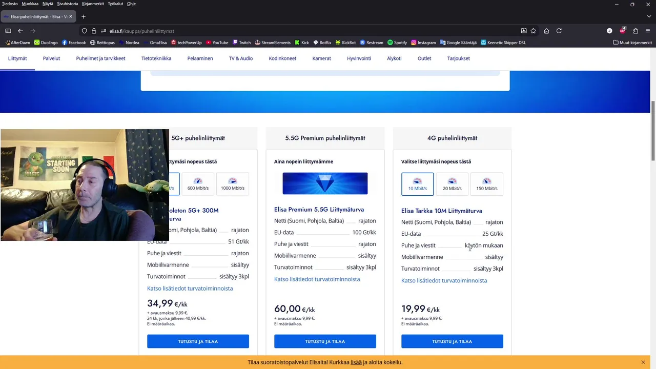Open the Sivuhistoria menu
Image resolution: width=656 pixels, height=369 pixels.
(68, 4)
